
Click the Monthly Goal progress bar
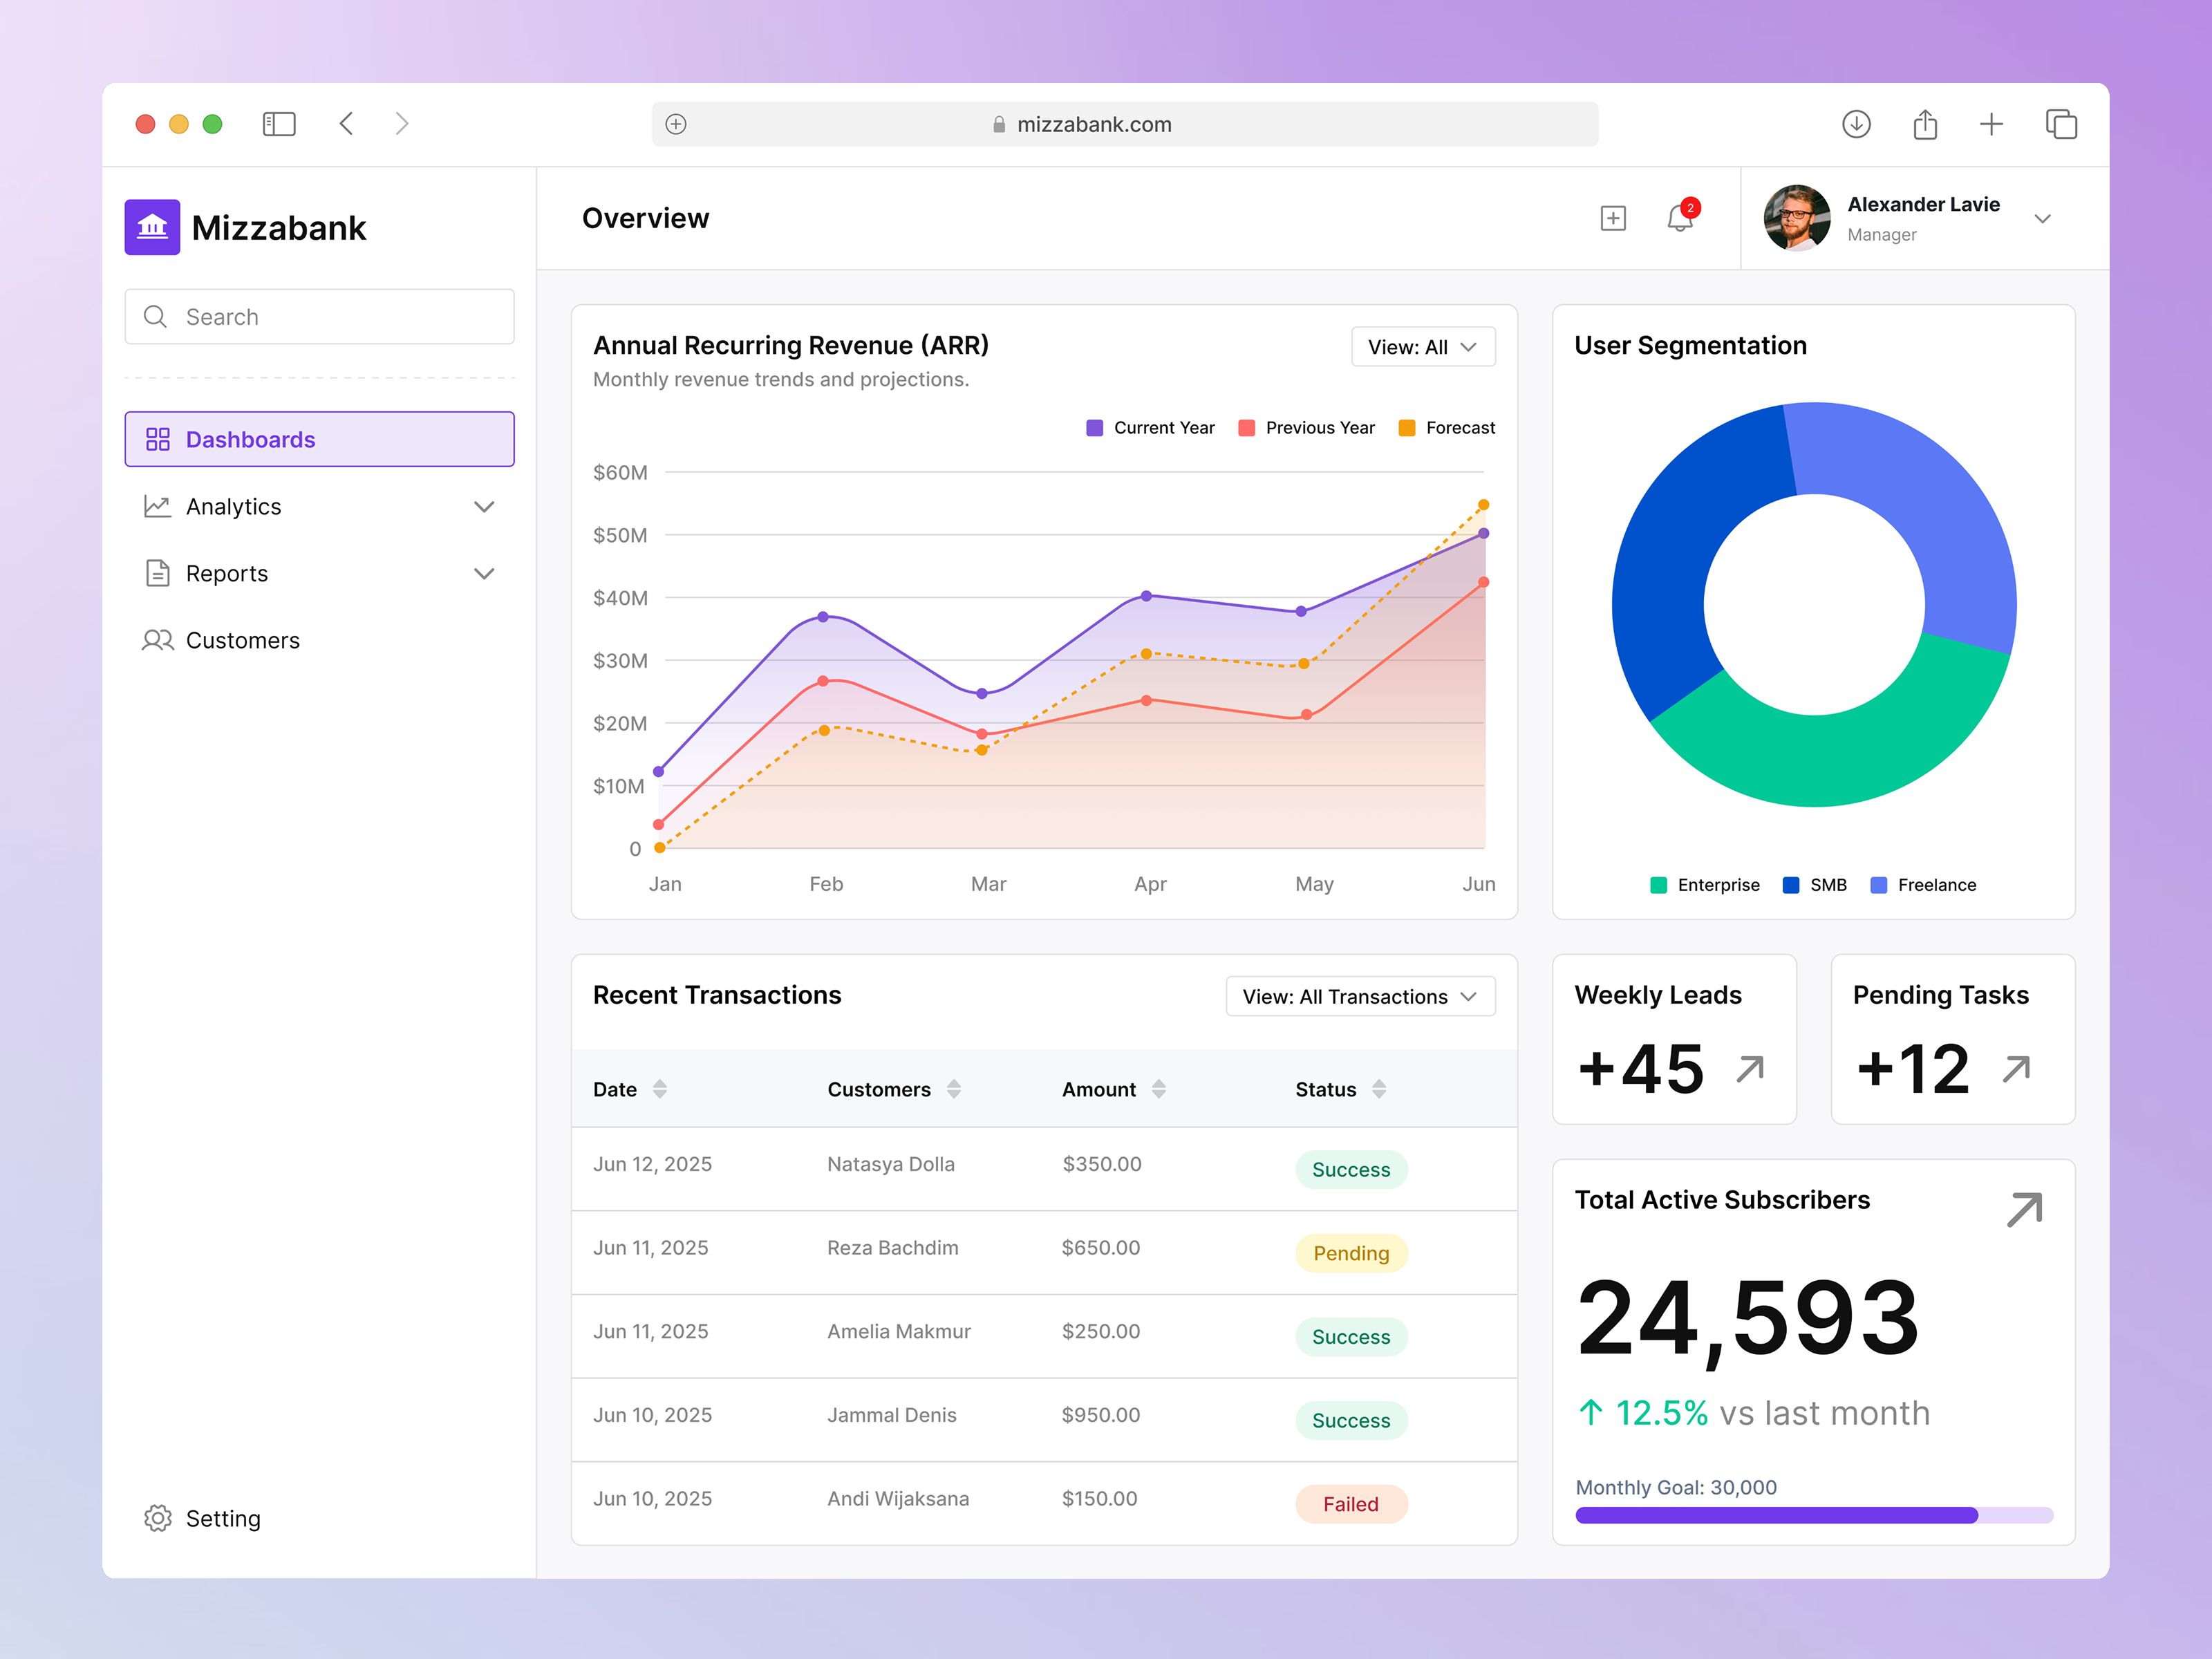click(1814, 1516)
